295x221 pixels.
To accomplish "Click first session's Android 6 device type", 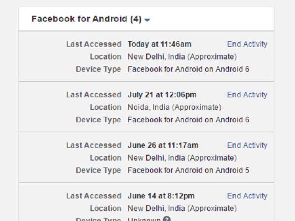I will tap(188, 69).
